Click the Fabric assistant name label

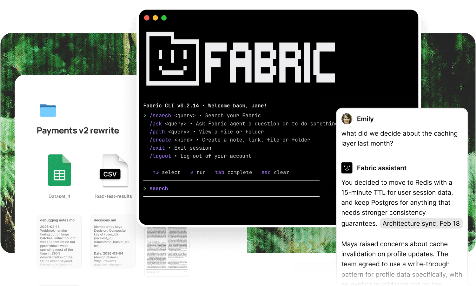point(382,168)
